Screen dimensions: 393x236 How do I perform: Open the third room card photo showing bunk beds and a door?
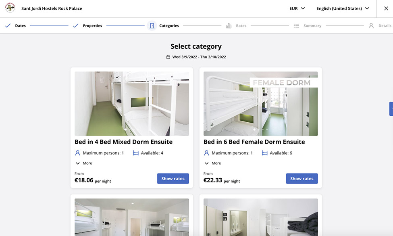pyautogui.click(x=131, y=217)
